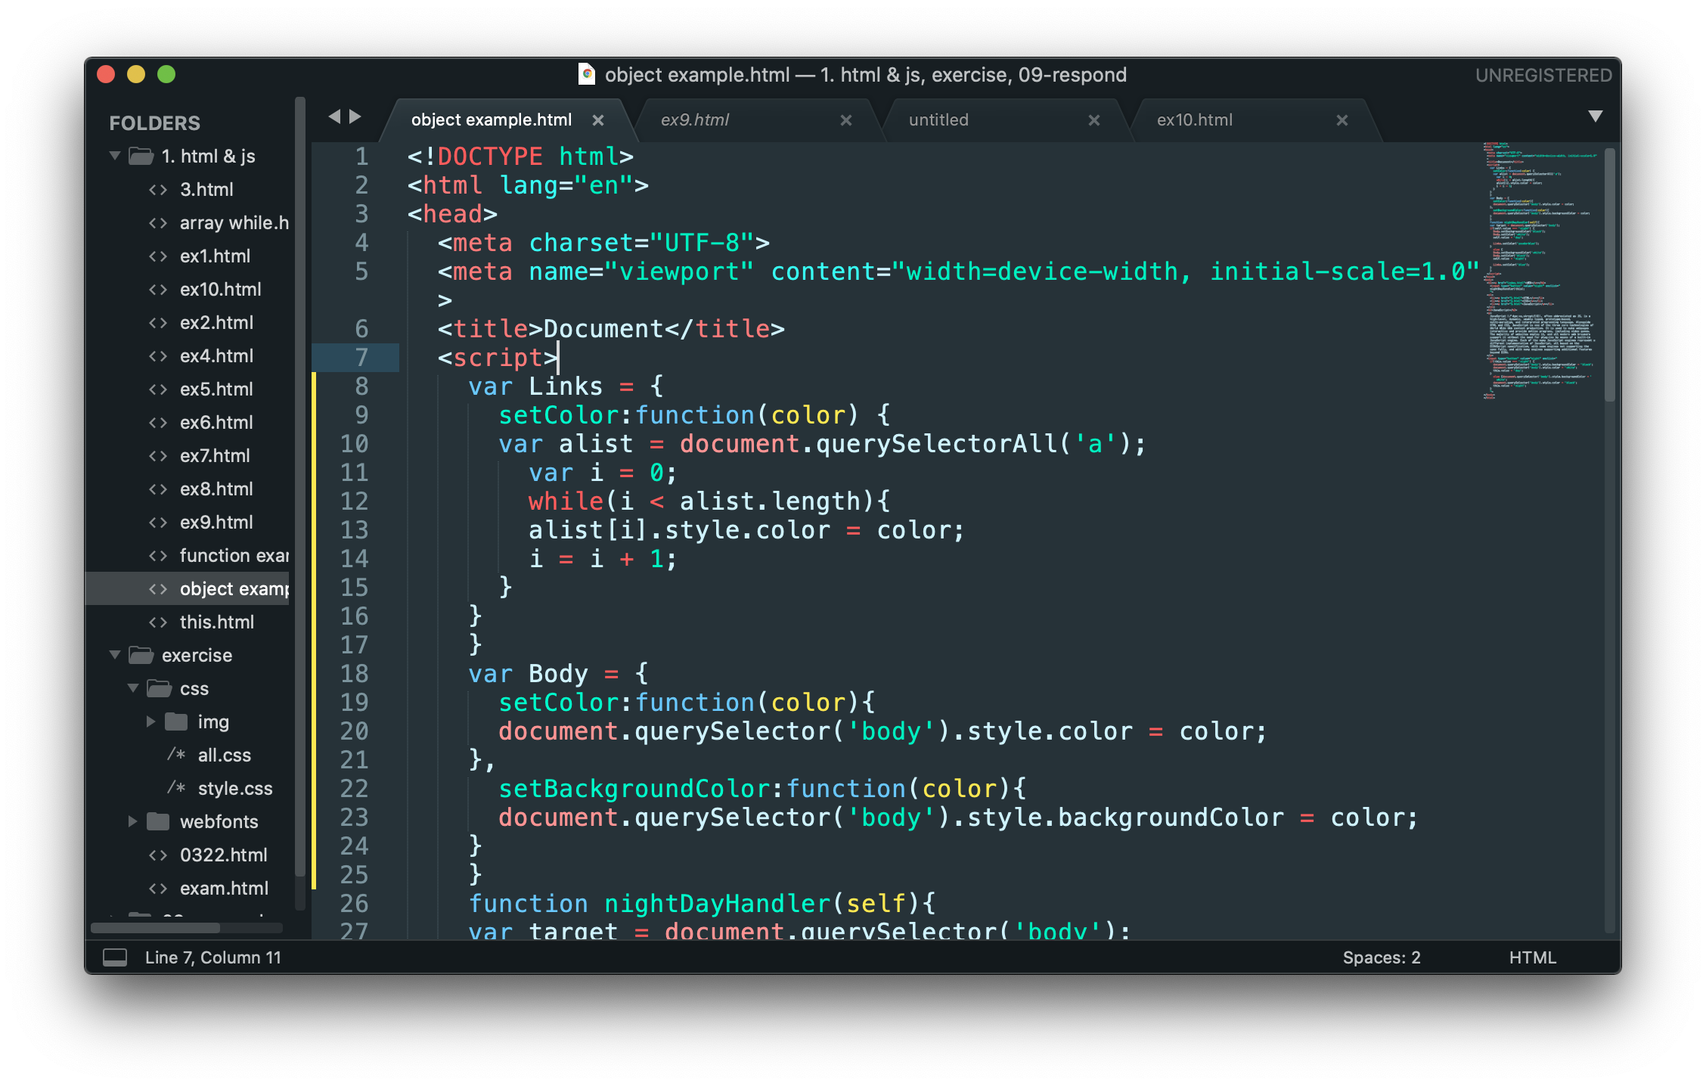The height and width of the screenshot is (1086, 1706).
Task: Expand the img folder
Action: tap(150, 721)
